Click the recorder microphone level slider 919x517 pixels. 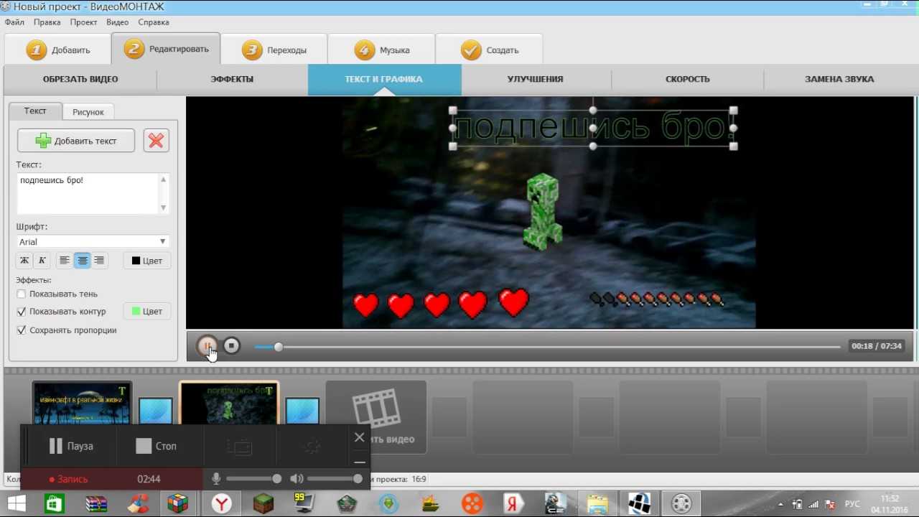(253, 479)
